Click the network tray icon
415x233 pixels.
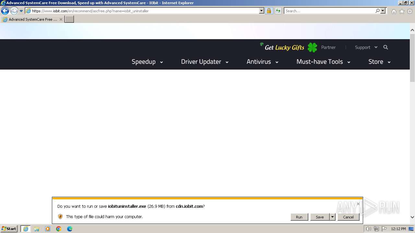(376, 229)
